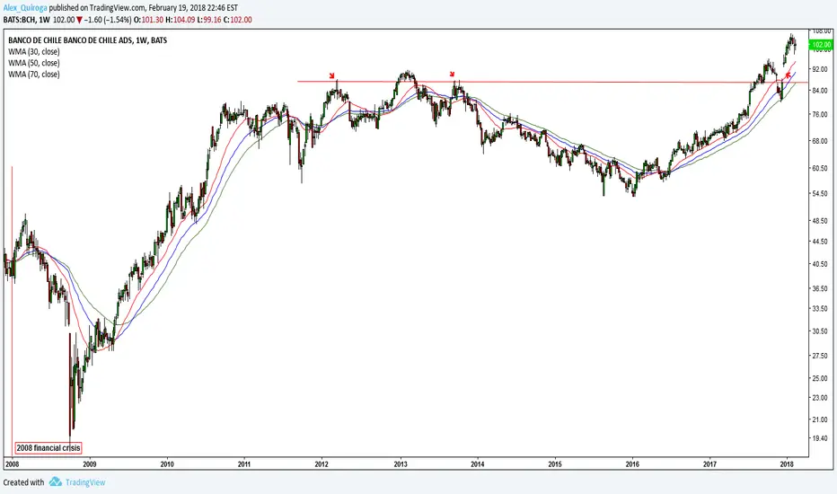Click the 25.00 price axis label

[819, 378]
